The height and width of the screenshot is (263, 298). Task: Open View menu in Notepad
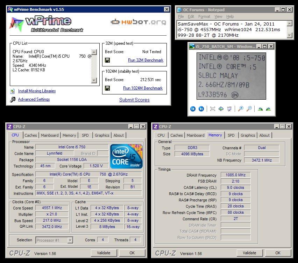pos(218,16)
